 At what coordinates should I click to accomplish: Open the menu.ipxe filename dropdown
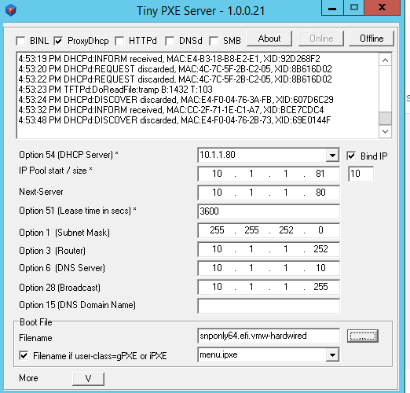(332, 355)
